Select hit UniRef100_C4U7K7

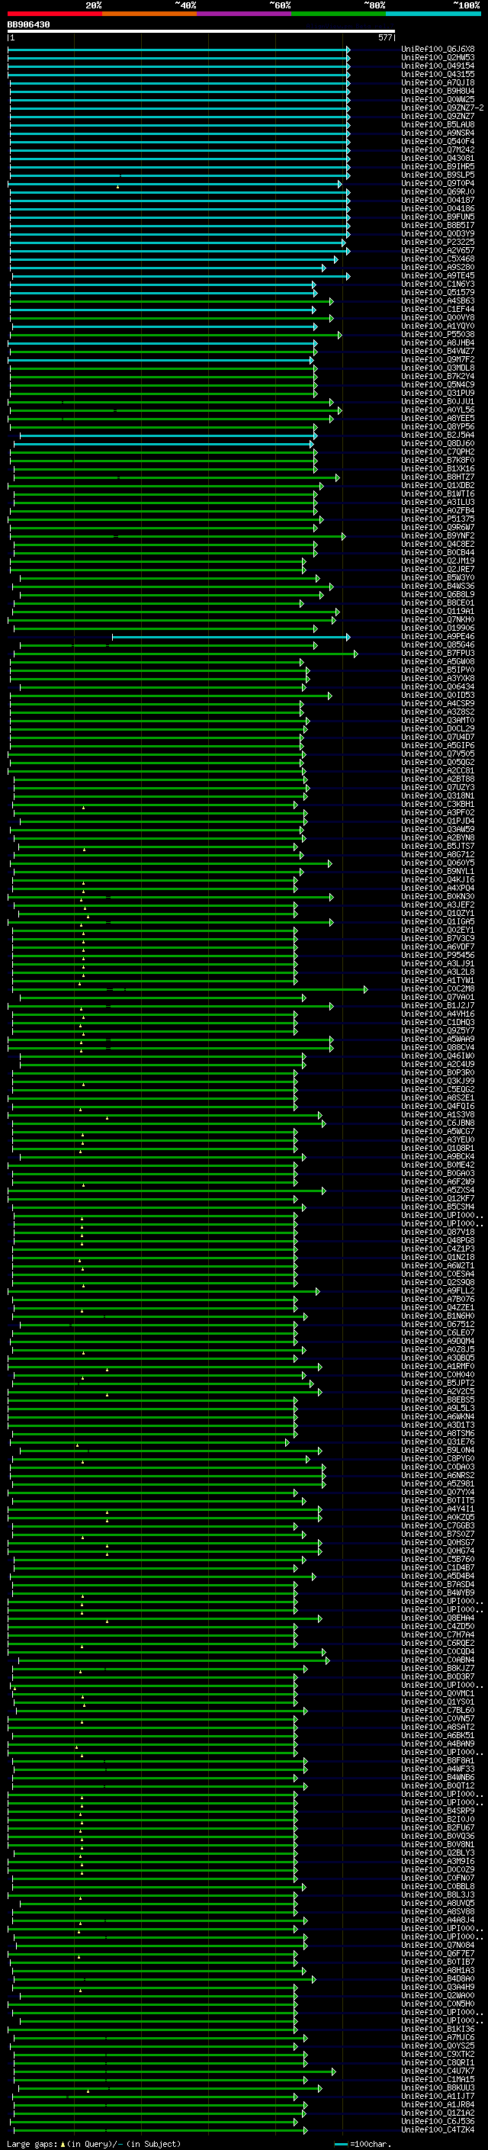coord(438,2071)
